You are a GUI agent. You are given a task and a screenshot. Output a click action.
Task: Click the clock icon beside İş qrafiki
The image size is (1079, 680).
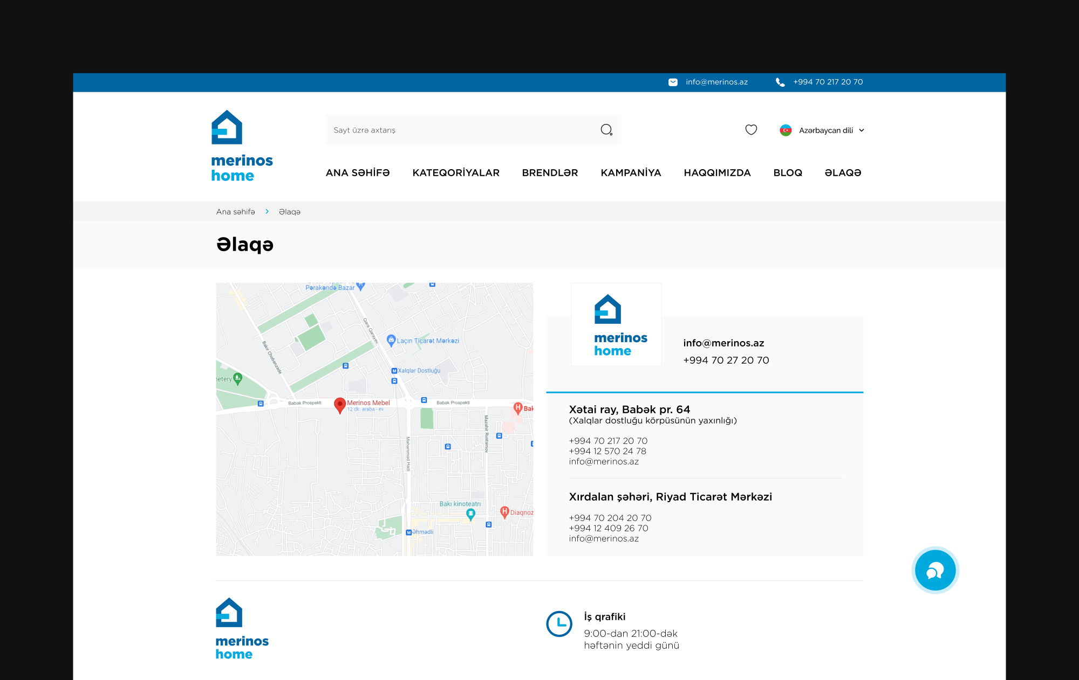[x=559, y=624]
